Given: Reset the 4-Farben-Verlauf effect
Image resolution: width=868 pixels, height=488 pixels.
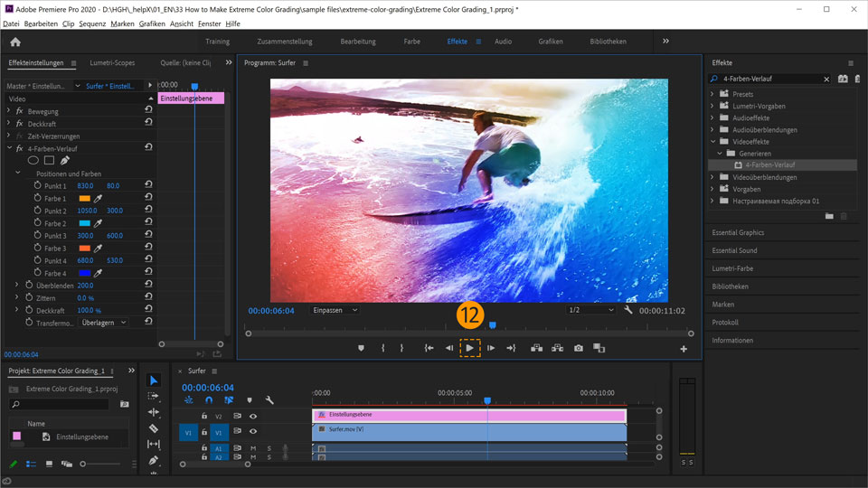Looking at the screenshot, I should click(148, 147).
